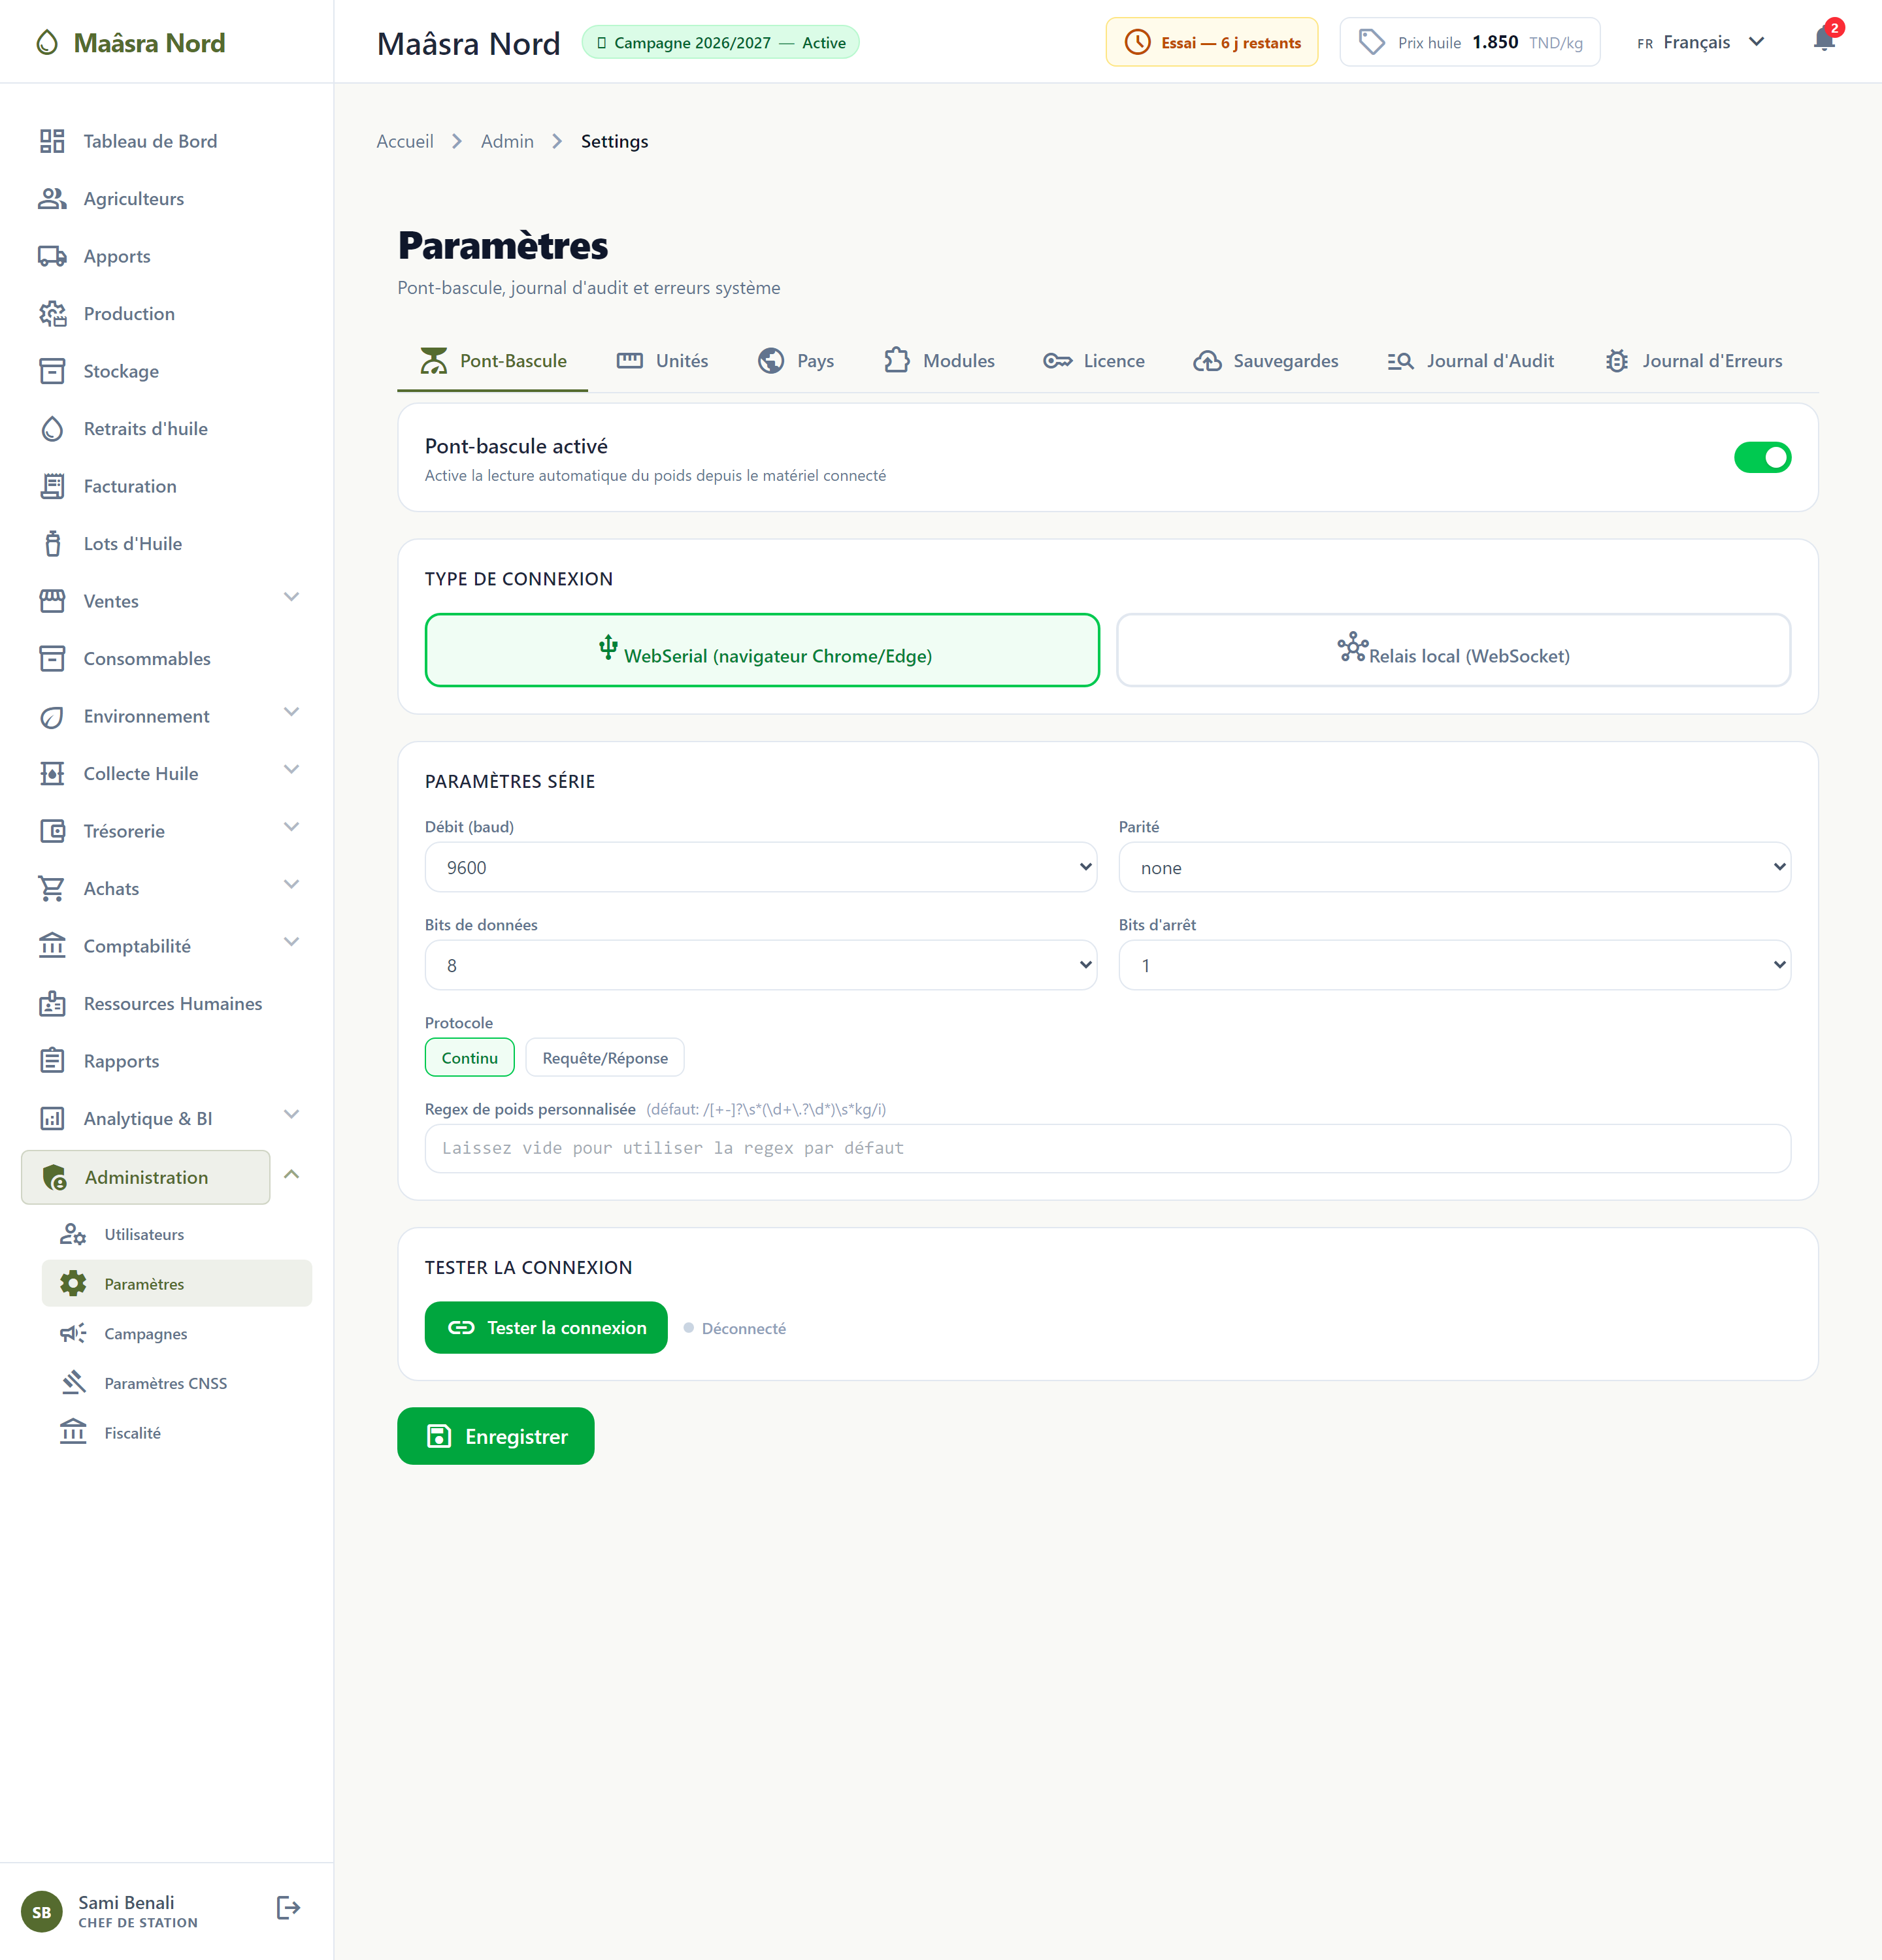This screenshot has width=1882, height=1960.
Task: Switch to the Unités tab
Action: 662,361
